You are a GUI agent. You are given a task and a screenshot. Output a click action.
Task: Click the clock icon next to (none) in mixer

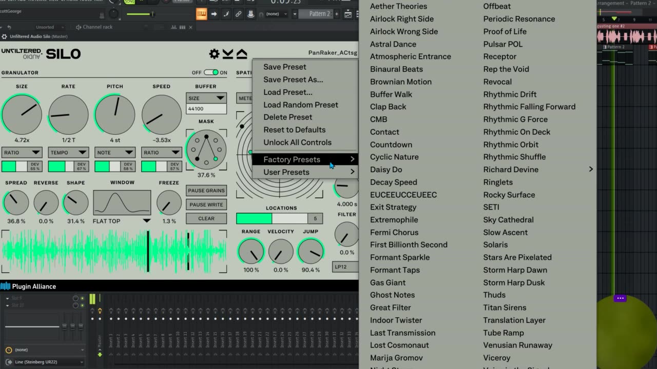[9, 350]
